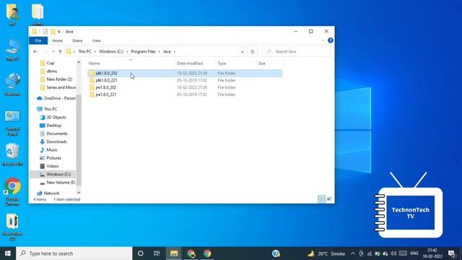Open Desktop in navigation pane

coord(54,125)
